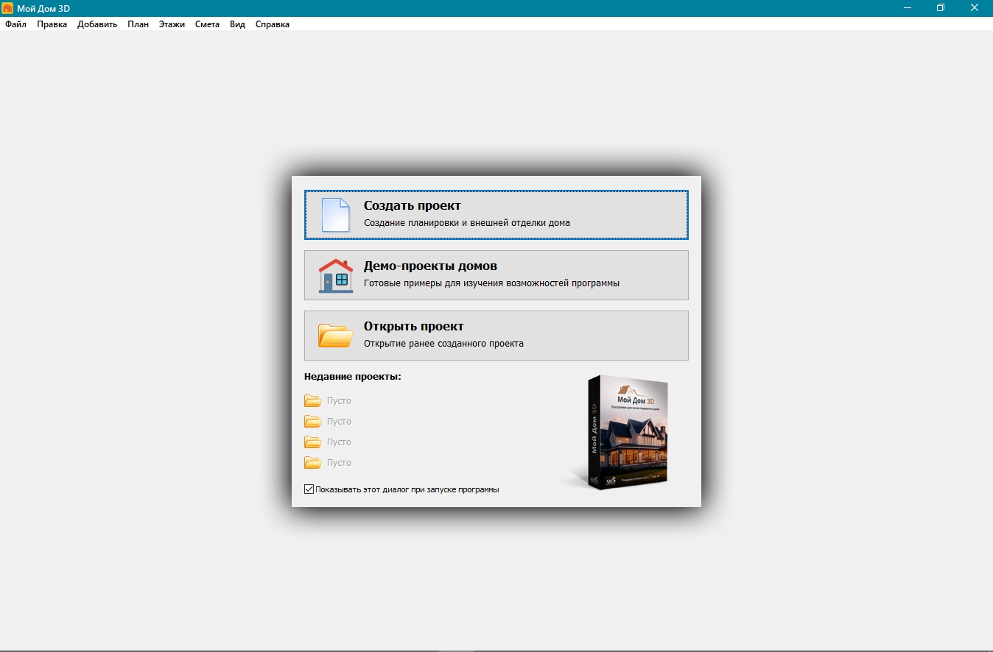The height and width of the screenshot is (652, 993).
Task: Restore down the application window
Action: [941, 7]
